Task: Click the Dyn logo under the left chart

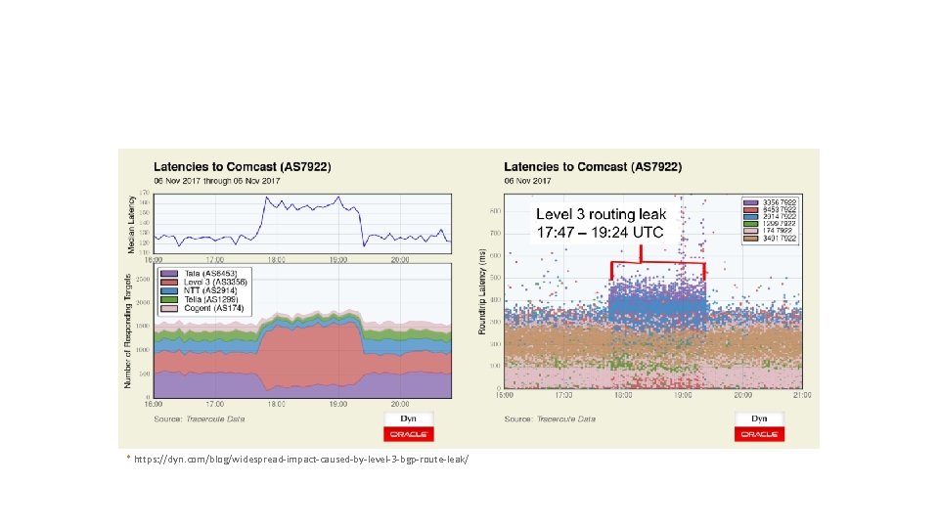Action: [409, 418]
